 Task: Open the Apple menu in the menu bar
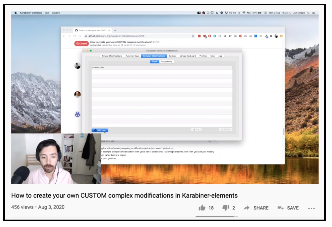15,13
